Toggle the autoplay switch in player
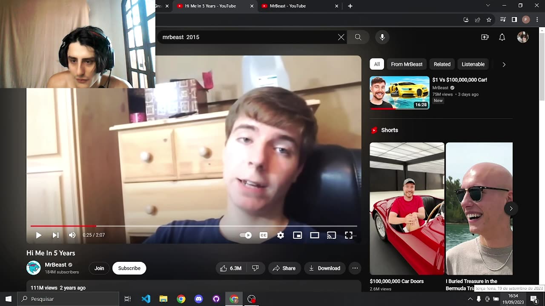Image resolution: width=545 pixels, height=306 pixels. click(246, 235)
